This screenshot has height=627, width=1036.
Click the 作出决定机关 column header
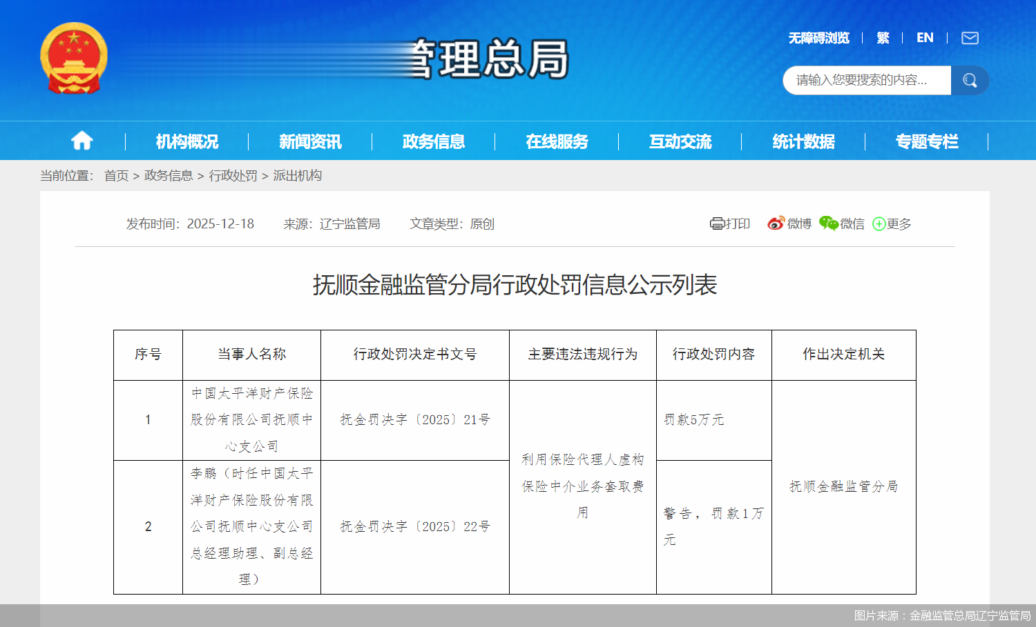pyautogui.click(x=844, y=355)
